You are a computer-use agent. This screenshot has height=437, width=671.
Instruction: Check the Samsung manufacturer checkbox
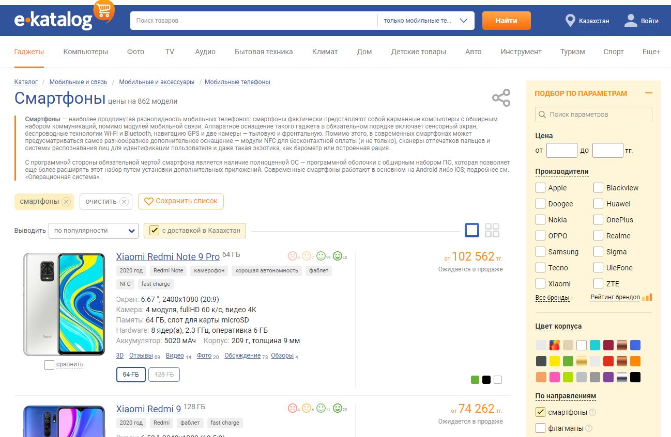[540, 252]
